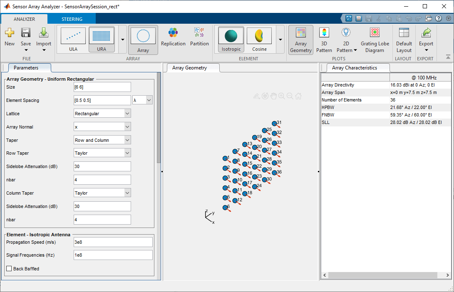Enable the Back Baffled option
Image resolution: width=454 pixels, height=292 pixels.
click(x=9, y=269)
